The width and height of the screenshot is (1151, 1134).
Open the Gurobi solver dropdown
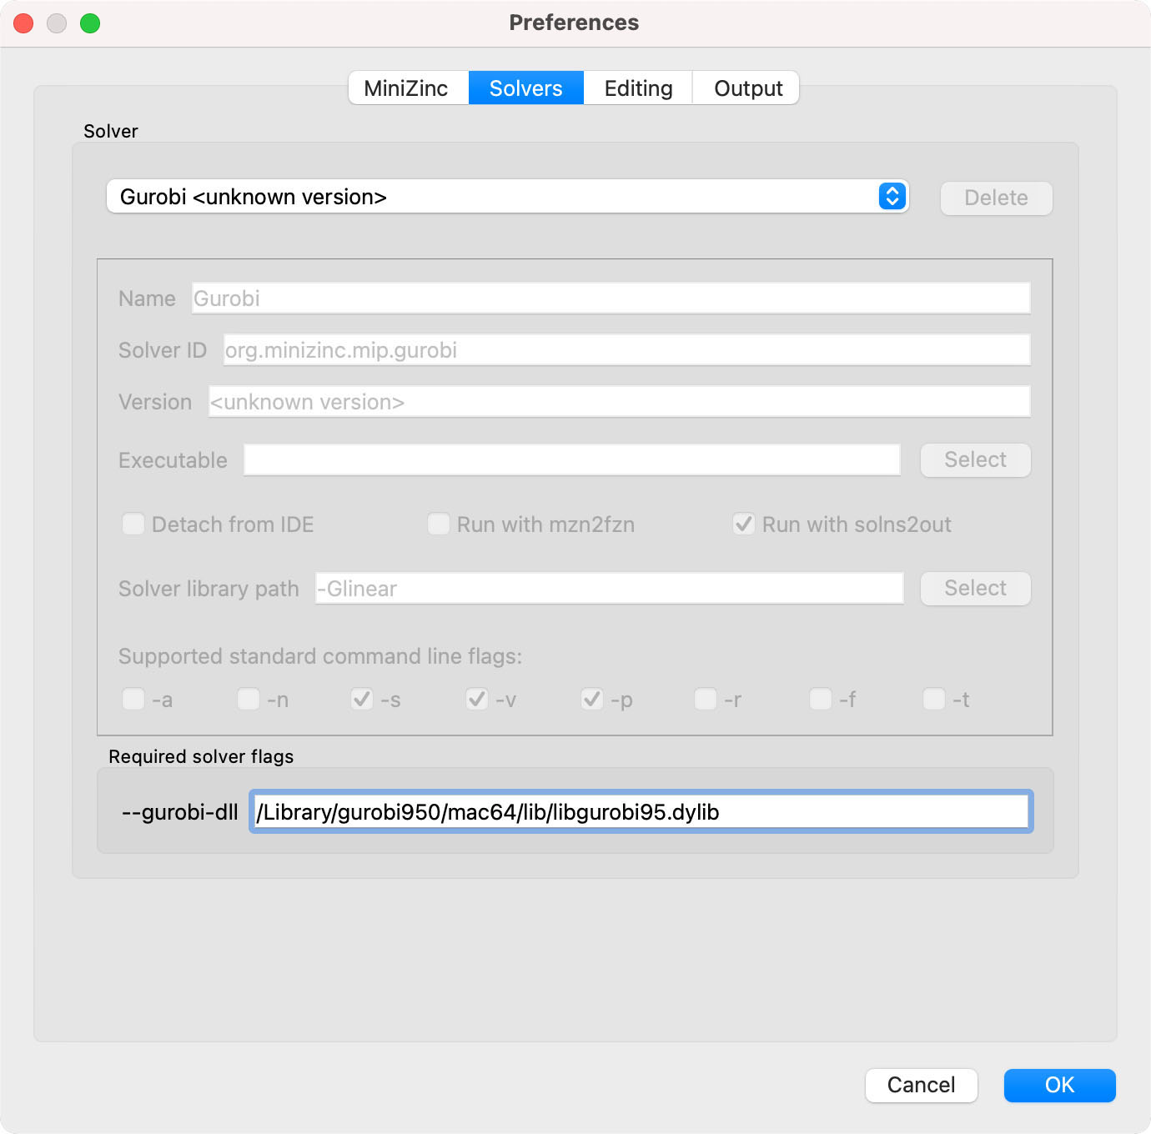[x=507, y=197]
